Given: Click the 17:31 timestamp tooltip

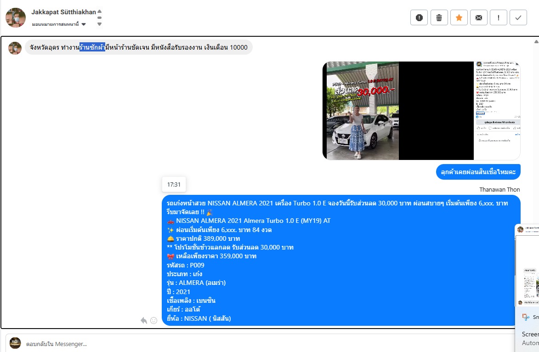Looking at the screenshot, I should click(x=174, y=185).
